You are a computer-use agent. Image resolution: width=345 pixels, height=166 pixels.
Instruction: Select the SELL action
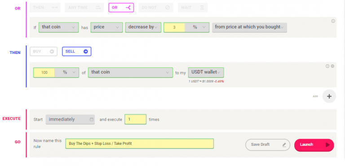pos(76,51)
